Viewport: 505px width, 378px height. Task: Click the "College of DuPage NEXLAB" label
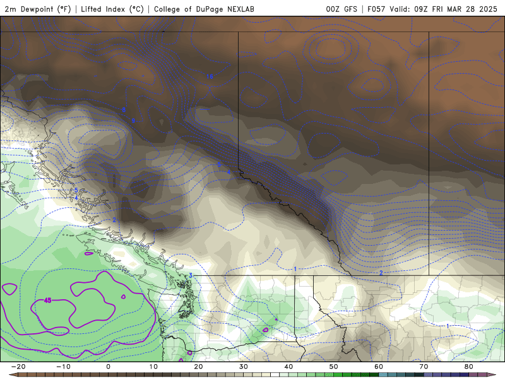click(204, 9)
